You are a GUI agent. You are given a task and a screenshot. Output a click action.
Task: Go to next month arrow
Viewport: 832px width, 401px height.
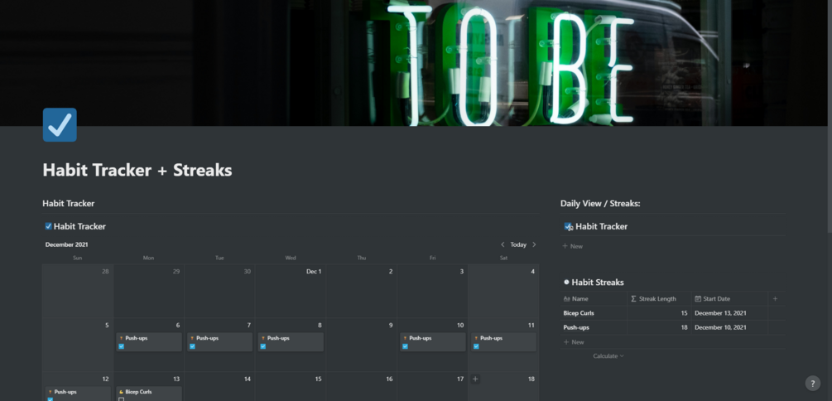click(534, 245)
